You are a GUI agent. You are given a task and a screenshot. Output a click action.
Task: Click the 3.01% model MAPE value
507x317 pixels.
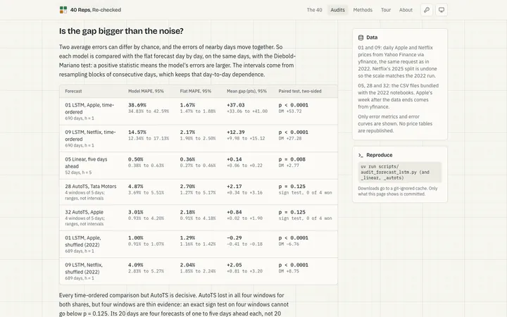click(x=135, y=212)
